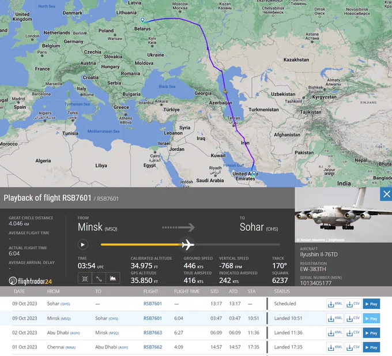
Task: Play the Chennai to Abu Dhabi flight
Action: [371, 347]
